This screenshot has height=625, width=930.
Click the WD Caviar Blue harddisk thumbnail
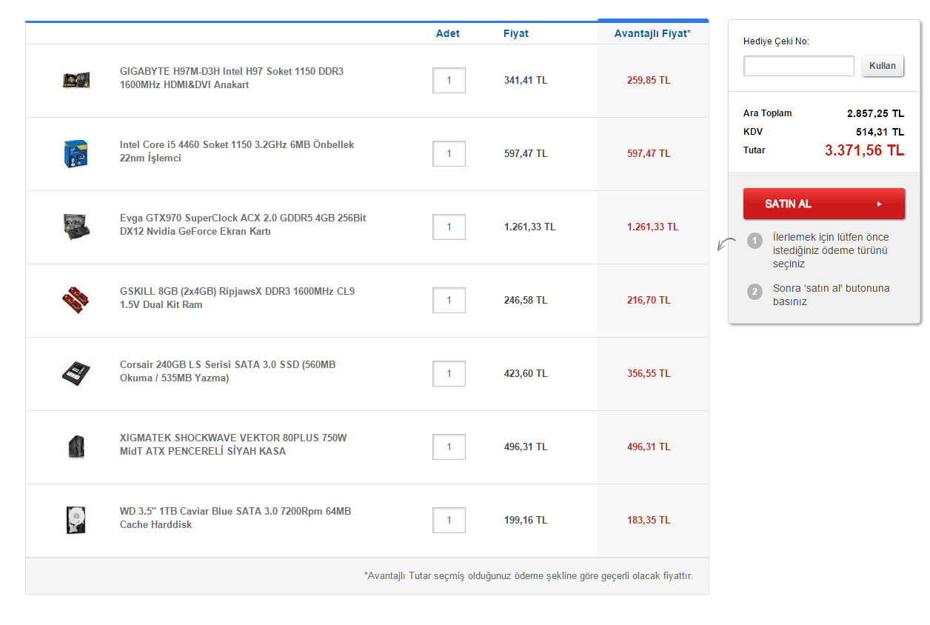(x=76, y=519)
